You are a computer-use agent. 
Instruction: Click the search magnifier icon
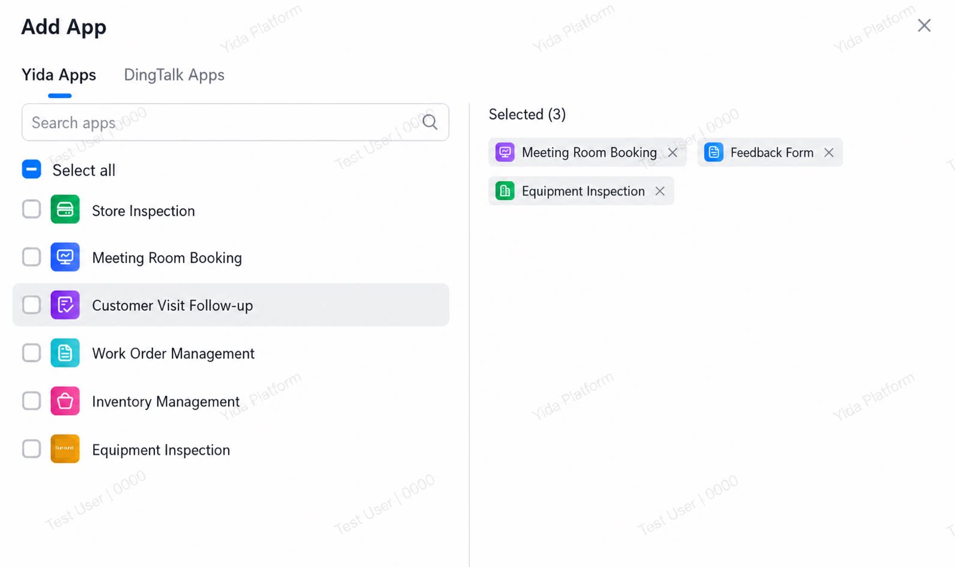pyautogui.click(x=430, y=122)
